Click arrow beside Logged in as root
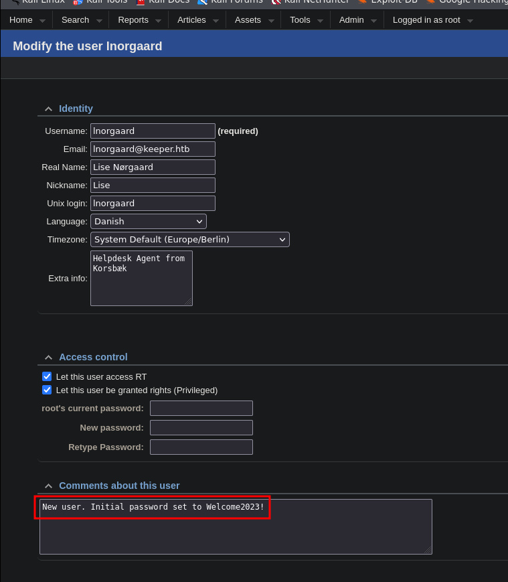Screen dimensions: 508x582 470,21
